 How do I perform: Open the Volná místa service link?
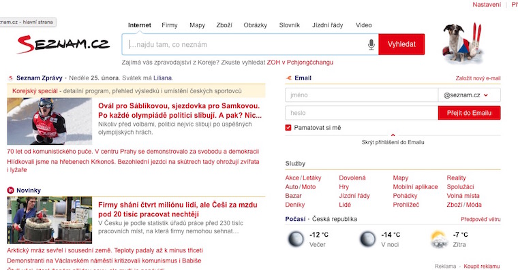(x=463, y=195)
